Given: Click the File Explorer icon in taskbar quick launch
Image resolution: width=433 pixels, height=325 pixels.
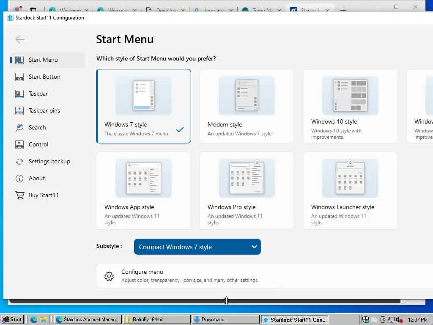Looking at the screenshot, I should [43, 319].
